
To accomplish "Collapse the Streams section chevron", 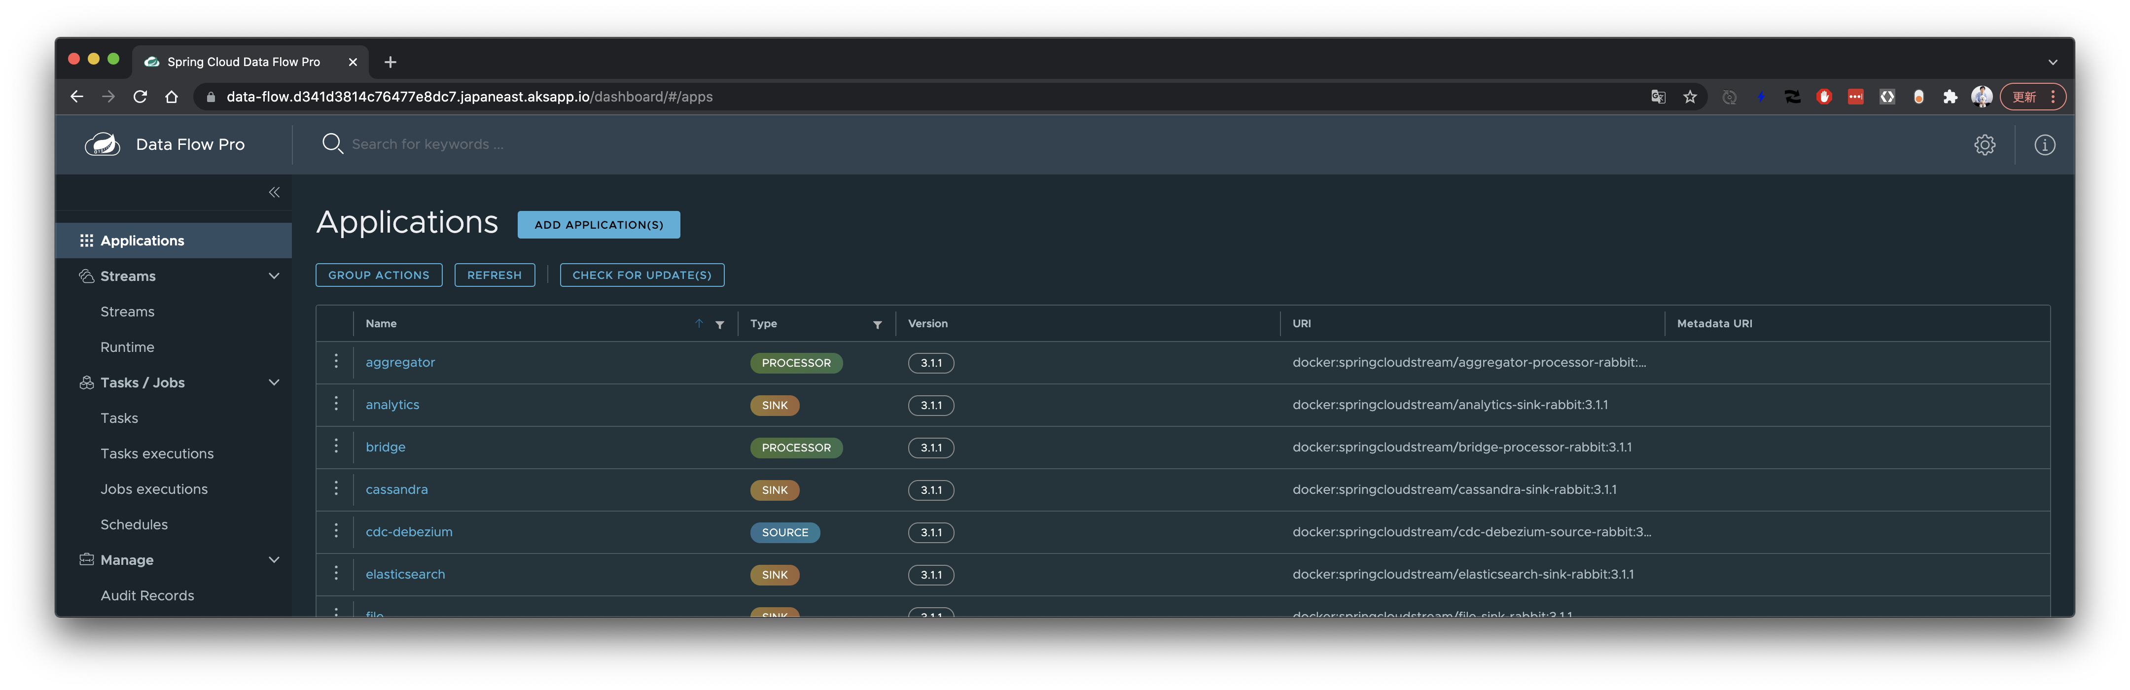I will tap(274, 276).
